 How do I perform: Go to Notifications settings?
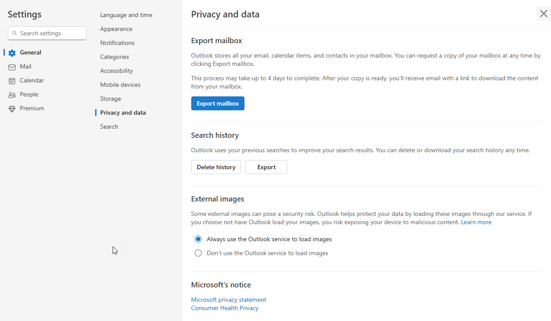[x=117, y=43]
